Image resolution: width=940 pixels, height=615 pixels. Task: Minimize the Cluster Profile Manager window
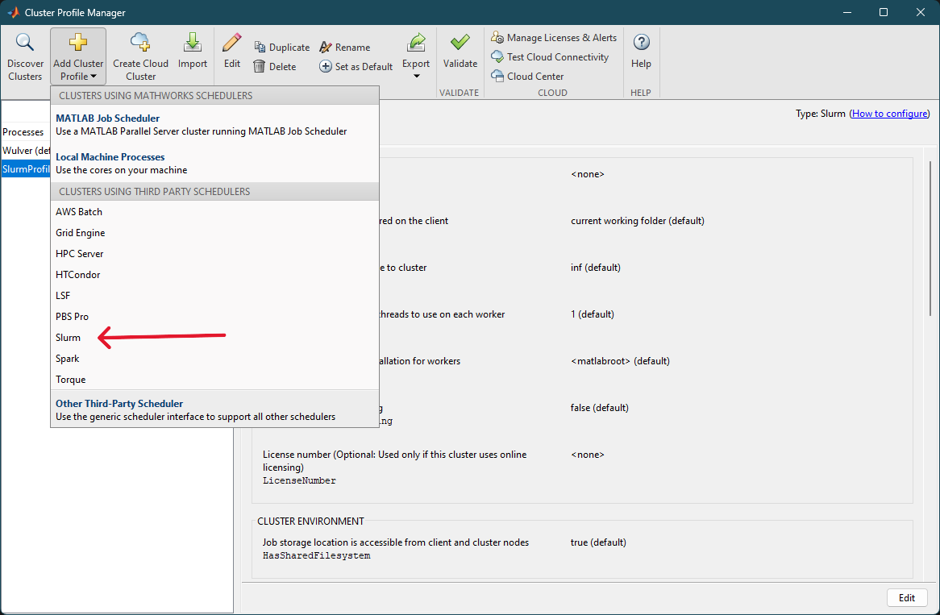point(847,12)
